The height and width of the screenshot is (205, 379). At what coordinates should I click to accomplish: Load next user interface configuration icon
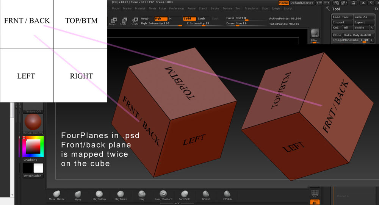[344, 3]
